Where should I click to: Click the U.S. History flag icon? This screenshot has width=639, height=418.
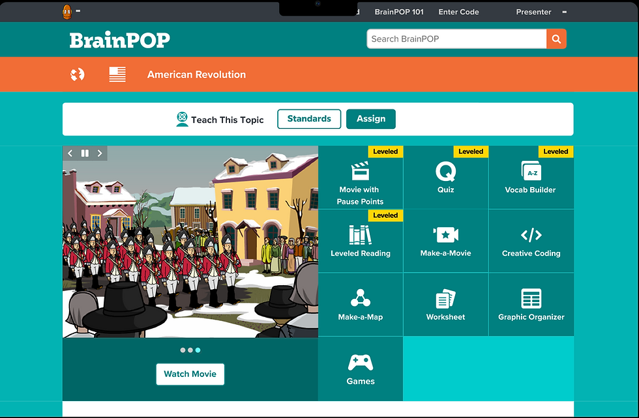point(117,74)
